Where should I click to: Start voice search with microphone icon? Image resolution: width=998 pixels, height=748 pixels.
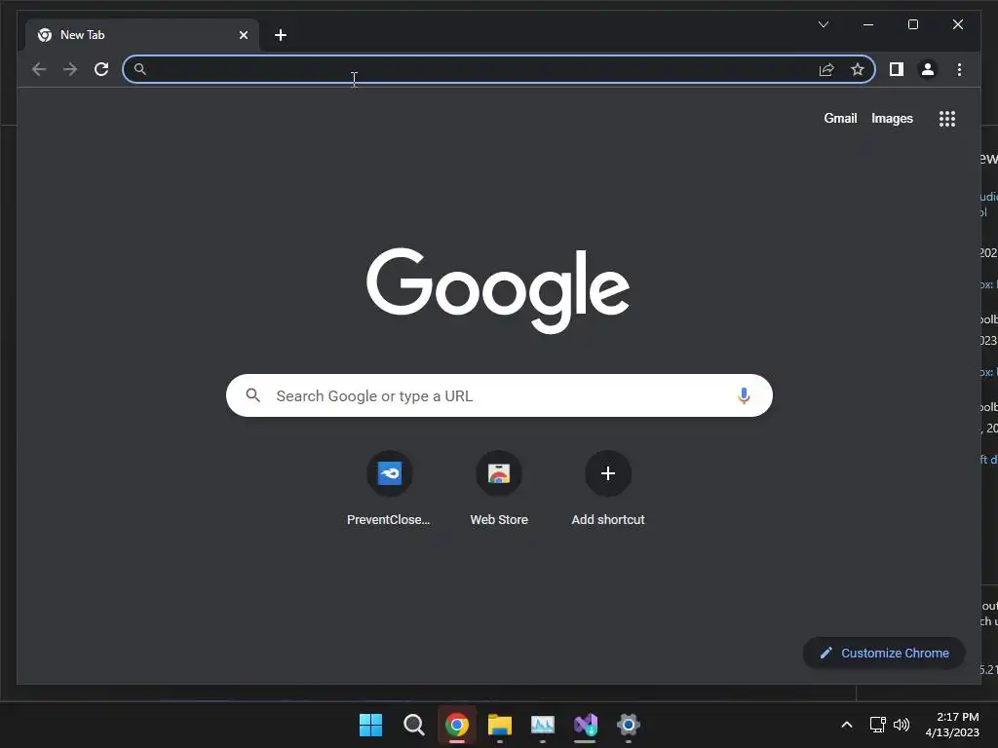(744, 395)
